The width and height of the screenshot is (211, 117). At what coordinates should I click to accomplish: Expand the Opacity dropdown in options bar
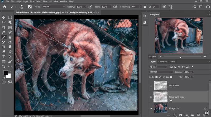point(85,7)
